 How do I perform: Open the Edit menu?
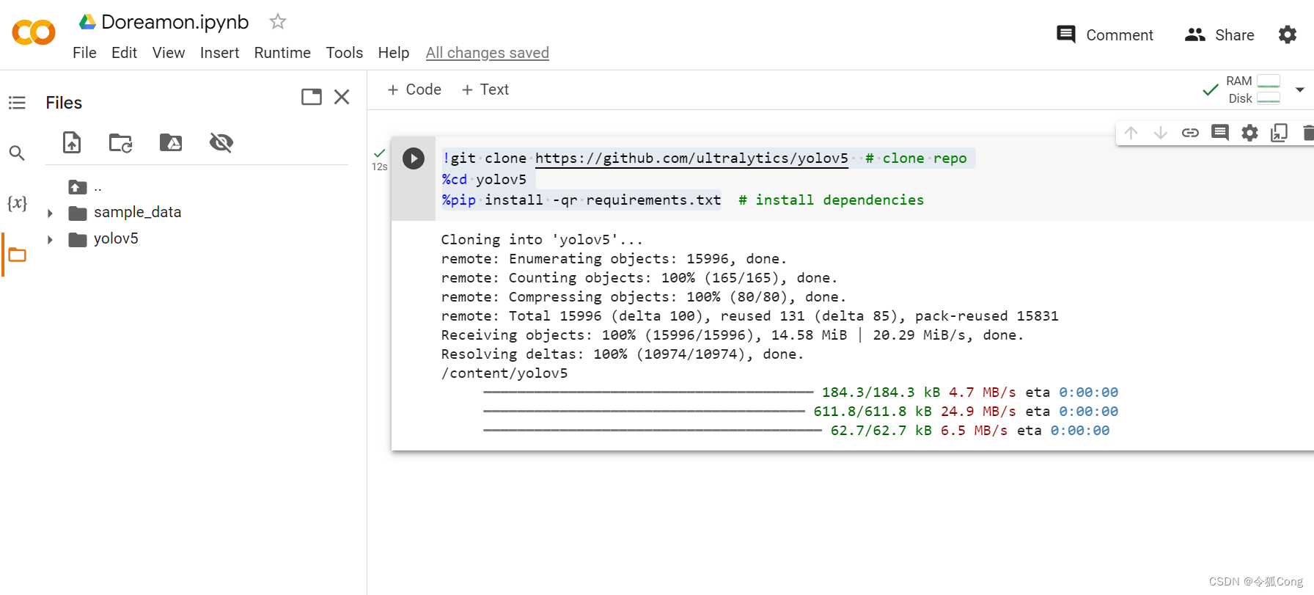(124, 53)
